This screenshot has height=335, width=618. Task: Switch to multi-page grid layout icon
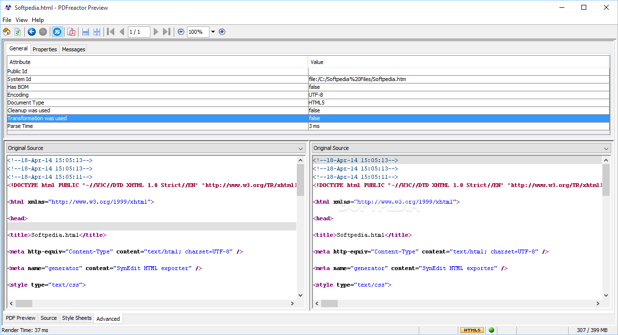click(x=97, y=32)
